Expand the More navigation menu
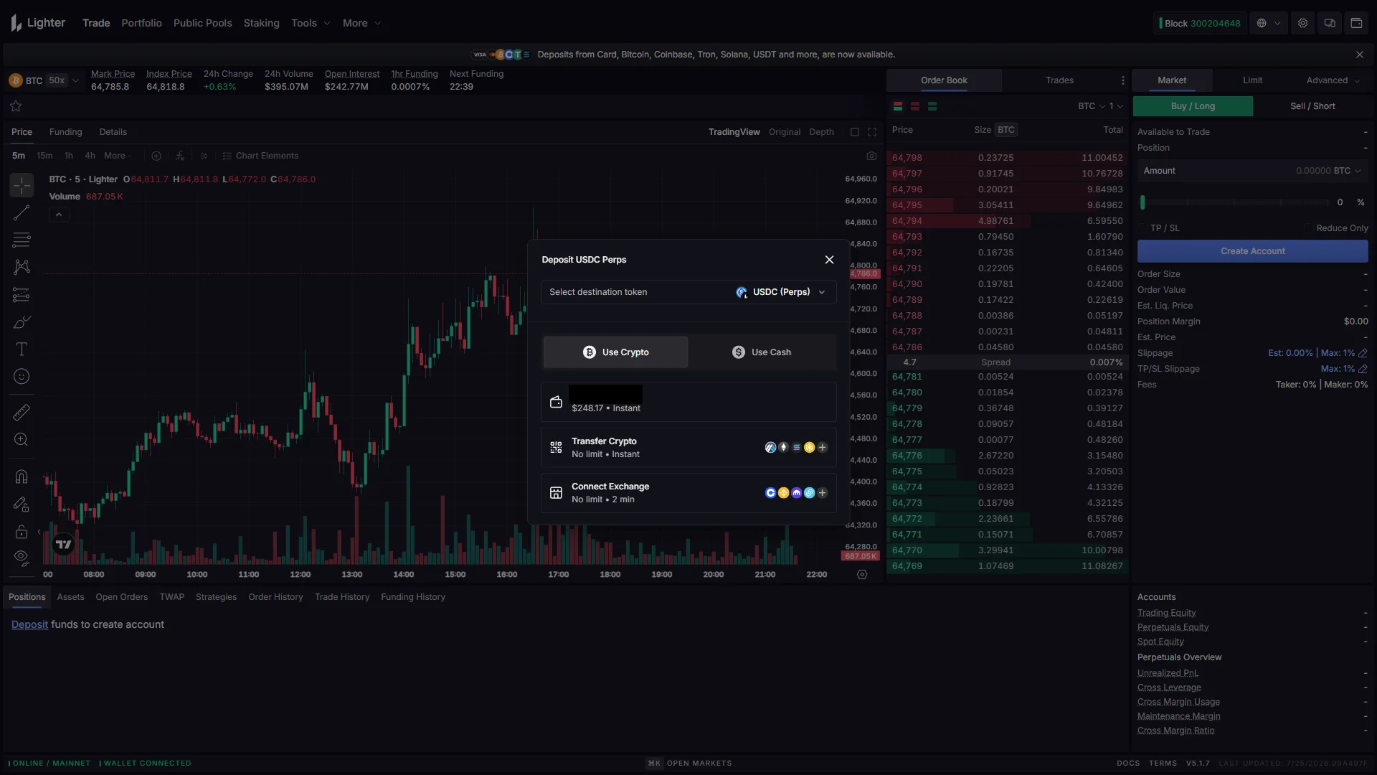The width and height of the screenshot is (1377, 775). tap(361, 23)
